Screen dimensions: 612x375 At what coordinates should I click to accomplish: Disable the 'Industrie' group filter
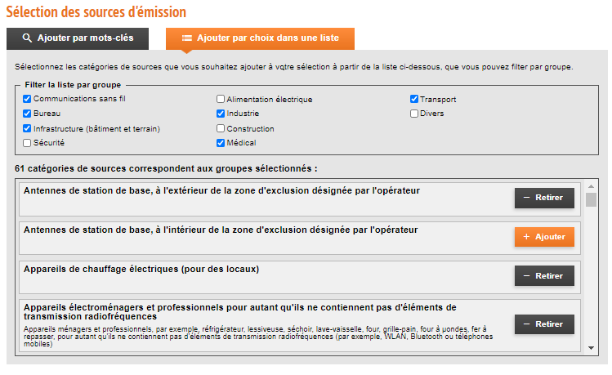(x=221, y=114)
